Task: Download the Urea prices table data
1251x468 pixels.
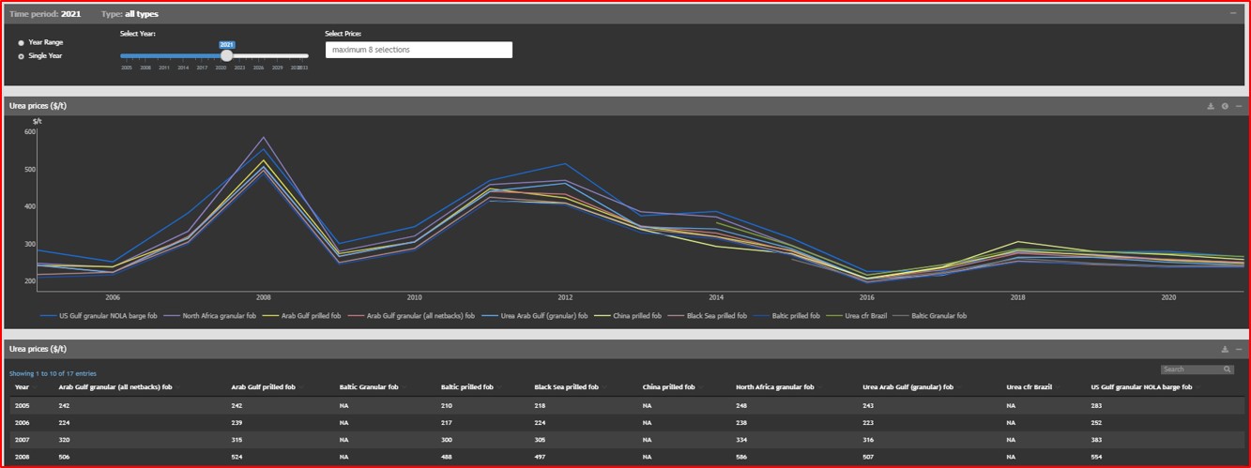Action: click(x=1225, y=349)
